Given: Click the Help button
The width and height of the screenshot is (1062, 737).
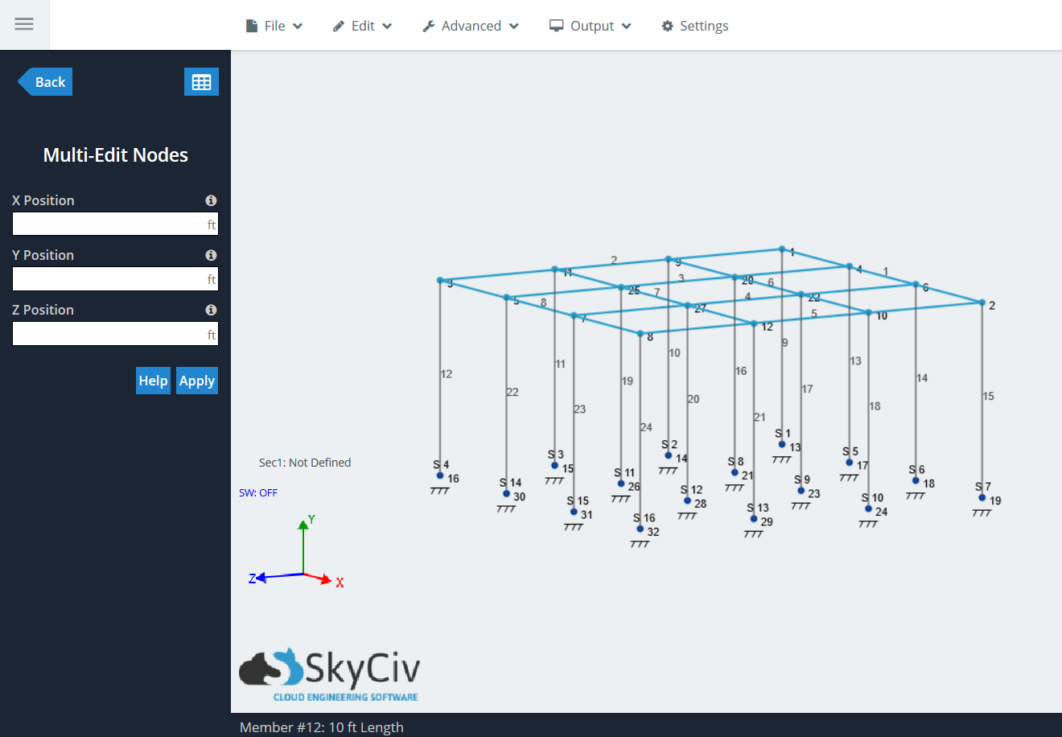Looking at the screenshot, I should (153, 381).
